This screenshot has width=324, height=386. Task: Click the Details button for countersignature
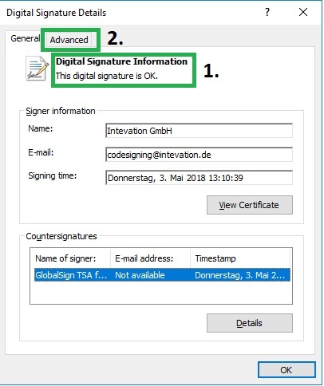(x=250, y=323)
